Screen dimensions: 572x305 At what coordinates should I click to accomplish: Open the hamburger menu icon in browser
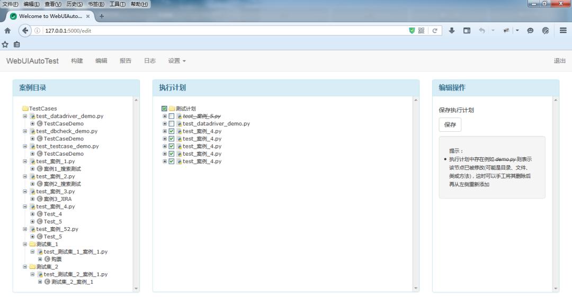coord(564,31)
